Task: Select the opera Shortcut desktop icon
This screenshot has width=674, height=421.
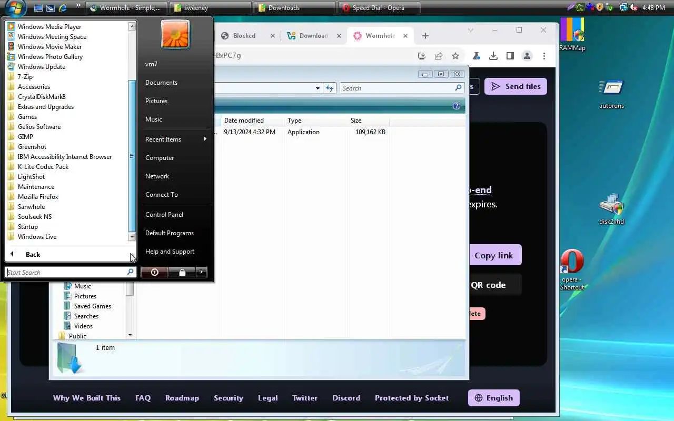Action: (x=572, y=269)
